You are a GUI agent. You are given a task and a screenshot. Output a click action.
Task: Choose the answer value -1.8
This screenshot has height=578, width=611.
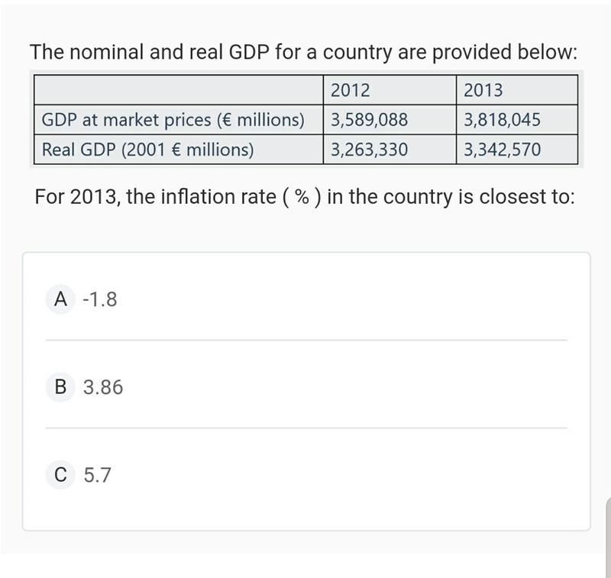[x=100, y=299]
